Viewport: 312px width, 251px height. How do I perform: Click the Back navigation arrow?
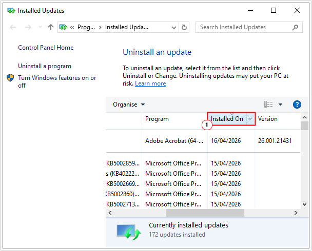(x=13, y=27)
